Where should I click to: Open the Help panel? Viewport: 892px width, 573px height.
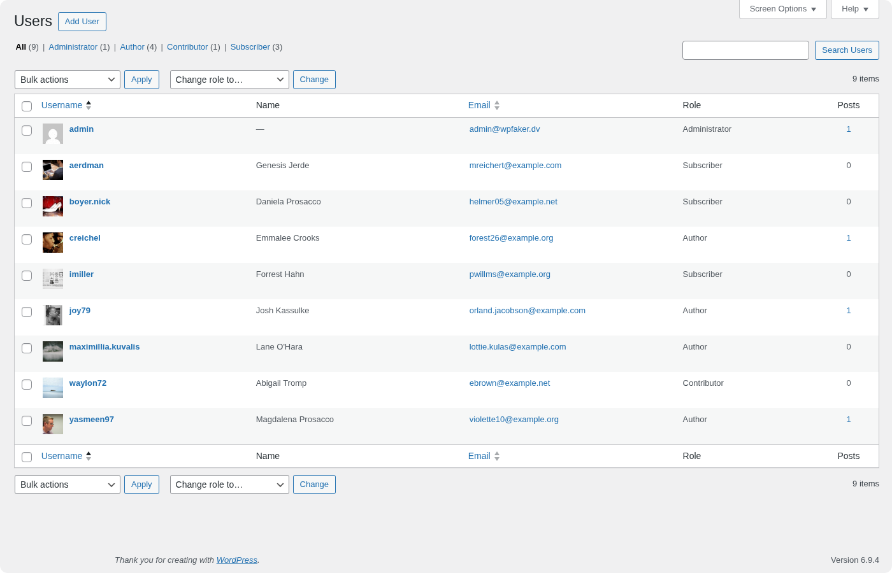coord(854,9)
